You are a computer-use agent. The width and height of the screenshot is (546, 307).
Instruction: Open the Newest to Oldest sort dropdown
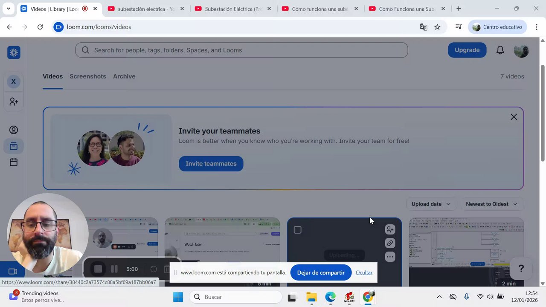(x=492, y=204)
